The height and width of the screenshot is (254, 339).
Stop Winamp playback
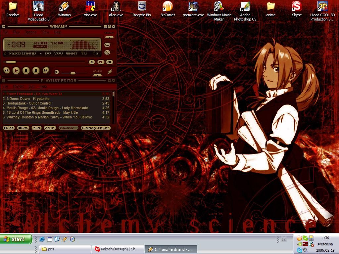pos(36,70)
